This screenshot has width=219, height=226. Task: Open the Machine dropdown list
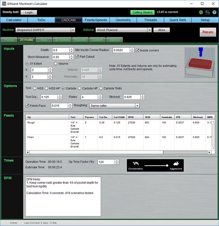[x=73, y=30]
